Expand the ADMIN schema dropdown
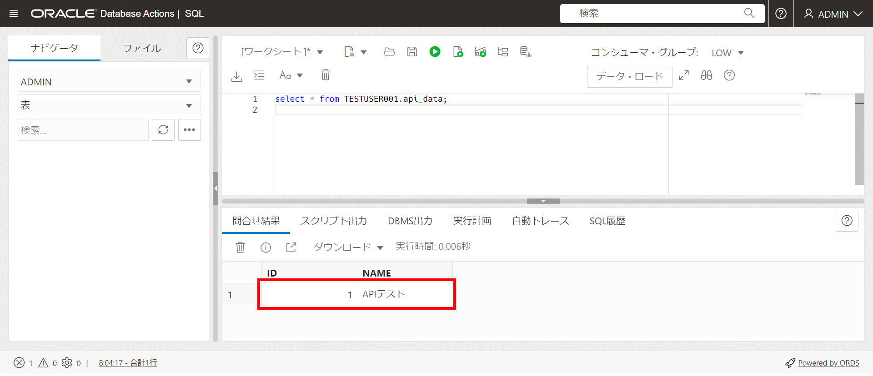Image resolution: width=873 pixels, height=376 pixels. [x=109, y=82]
